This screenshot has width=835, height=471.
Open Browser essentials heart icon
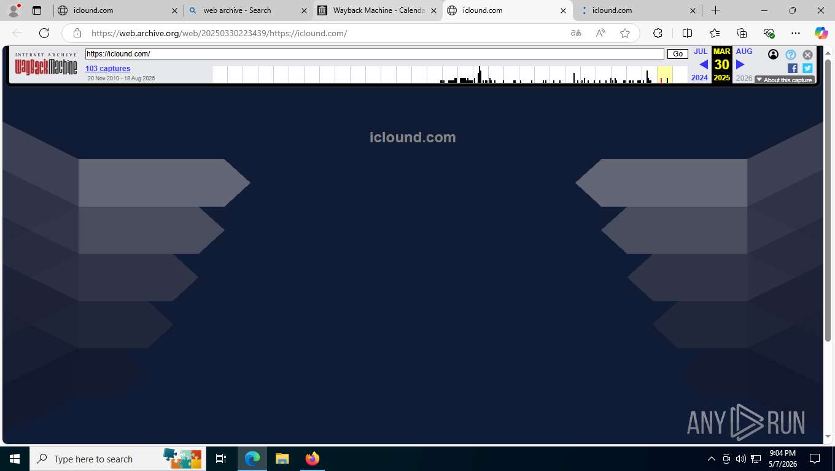click(769, 33)
